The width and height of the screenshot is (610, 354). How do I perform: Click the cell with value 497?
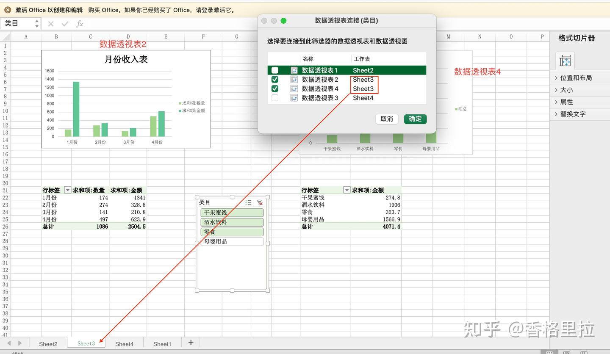pyautogui.click(x=90, y=219)
